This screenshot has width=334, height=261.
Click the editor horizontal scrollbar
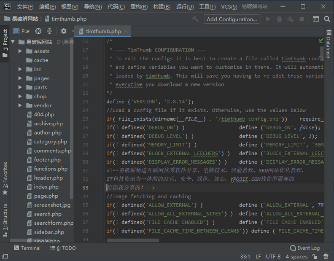pos(133,240)
